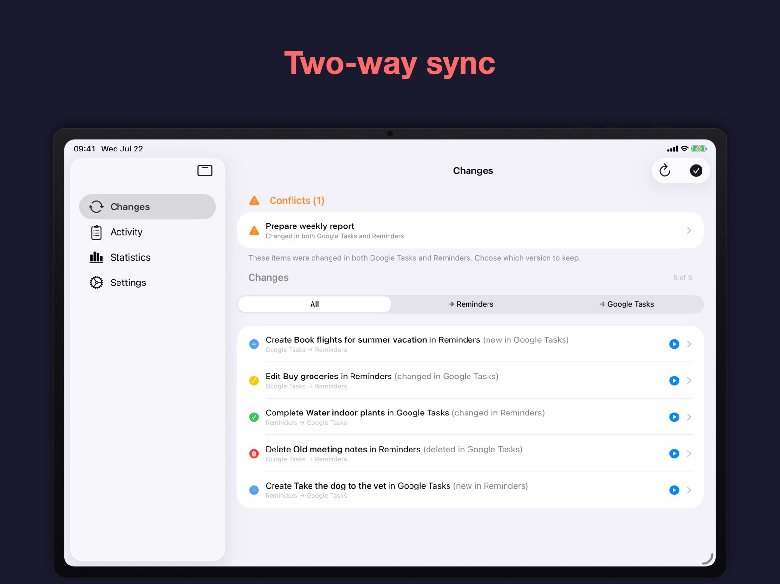This screenshot has height=584, width=780.
Task: Open Statistics in the sidebar
Action: [148, 258]
